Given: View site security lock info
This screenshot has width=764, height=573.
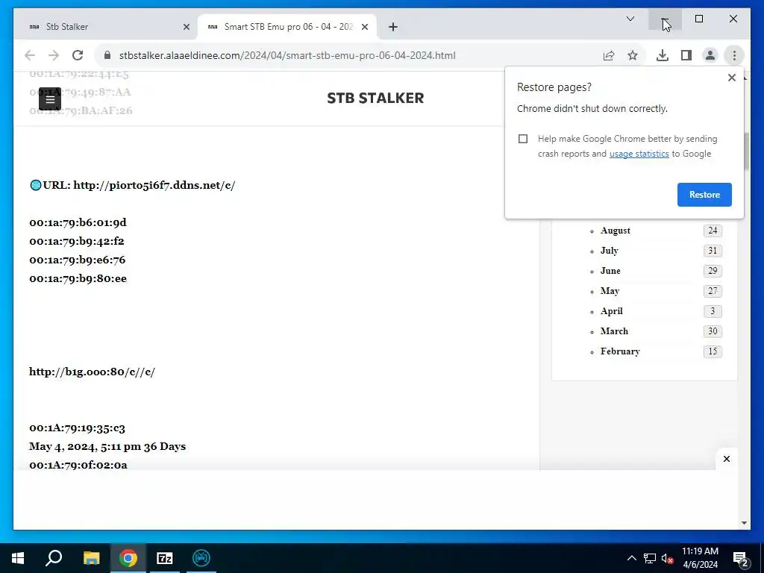Looking at the screenshot, I should pos(107,55).
